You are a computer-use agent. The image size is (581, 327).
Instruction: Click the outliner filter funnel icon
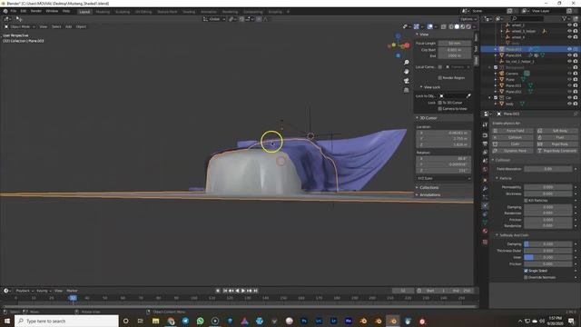pyautogui.click(x=565, y=18)
